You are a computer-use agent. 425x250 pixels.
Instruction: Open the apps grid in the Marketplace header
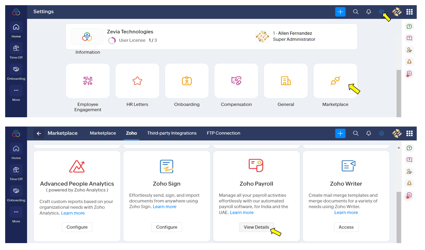pyautogui.click(x=409, y=133)
